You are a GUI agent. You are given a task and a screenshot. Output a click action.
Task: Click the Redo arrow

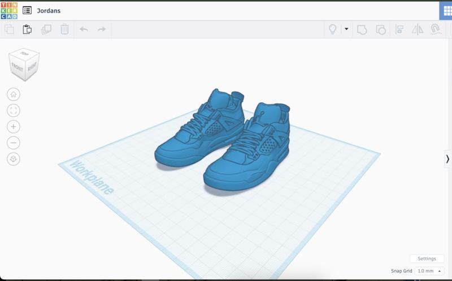click(x=102, y=29)
